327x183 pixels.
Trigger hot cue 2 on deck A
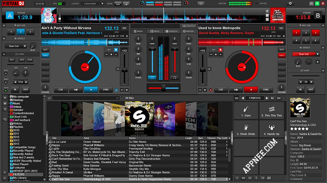(20, 32)
